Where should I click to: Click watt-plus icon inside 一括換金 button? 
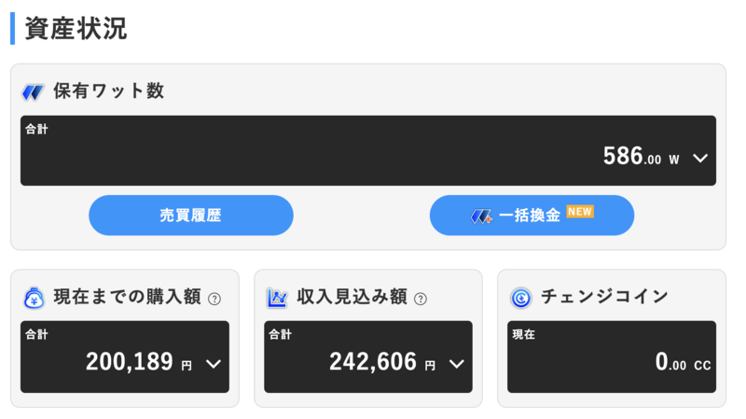click(x=481, y=216)
